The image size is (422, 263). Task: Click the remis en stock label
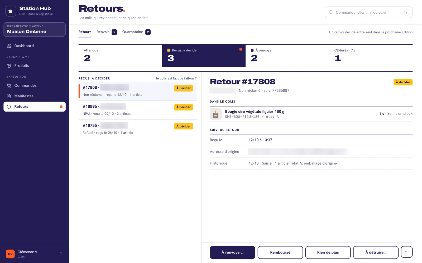(400, 114)
